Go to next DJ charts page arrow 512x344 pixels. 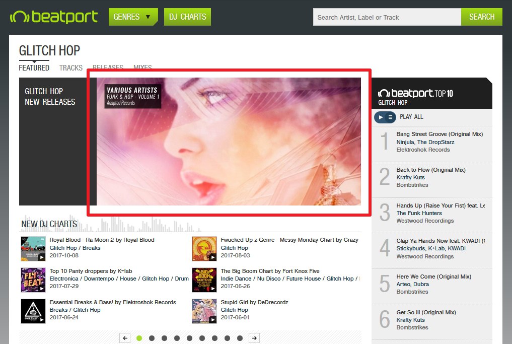pos(255,338)
